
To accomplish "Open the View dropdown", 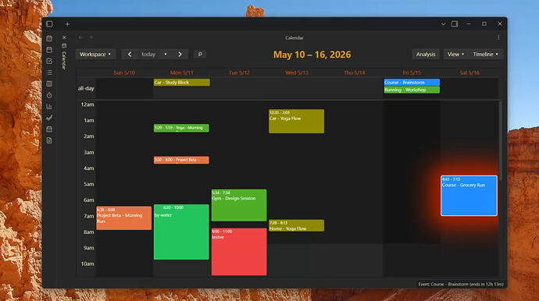I will tap(455, 55).
